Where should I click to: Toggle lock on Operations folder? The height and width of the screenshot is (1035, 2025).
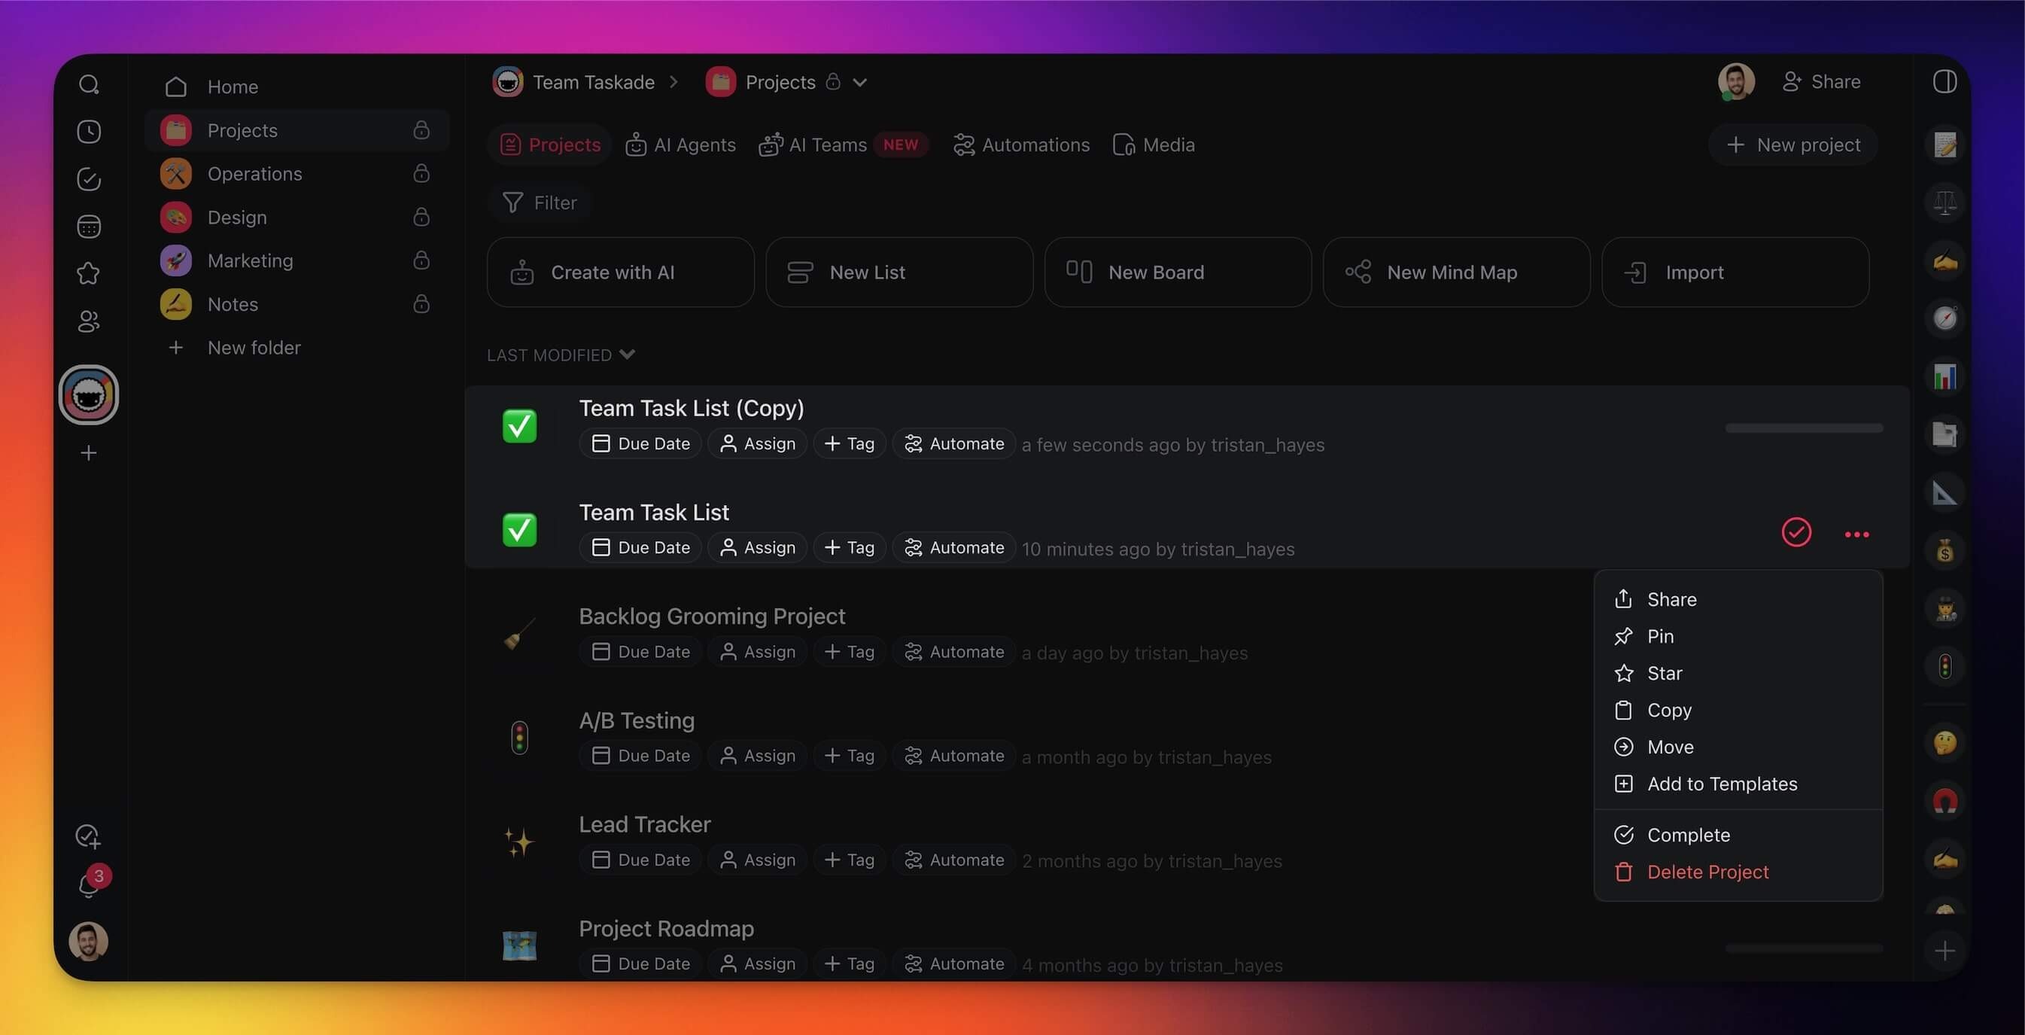click(421, 173)
